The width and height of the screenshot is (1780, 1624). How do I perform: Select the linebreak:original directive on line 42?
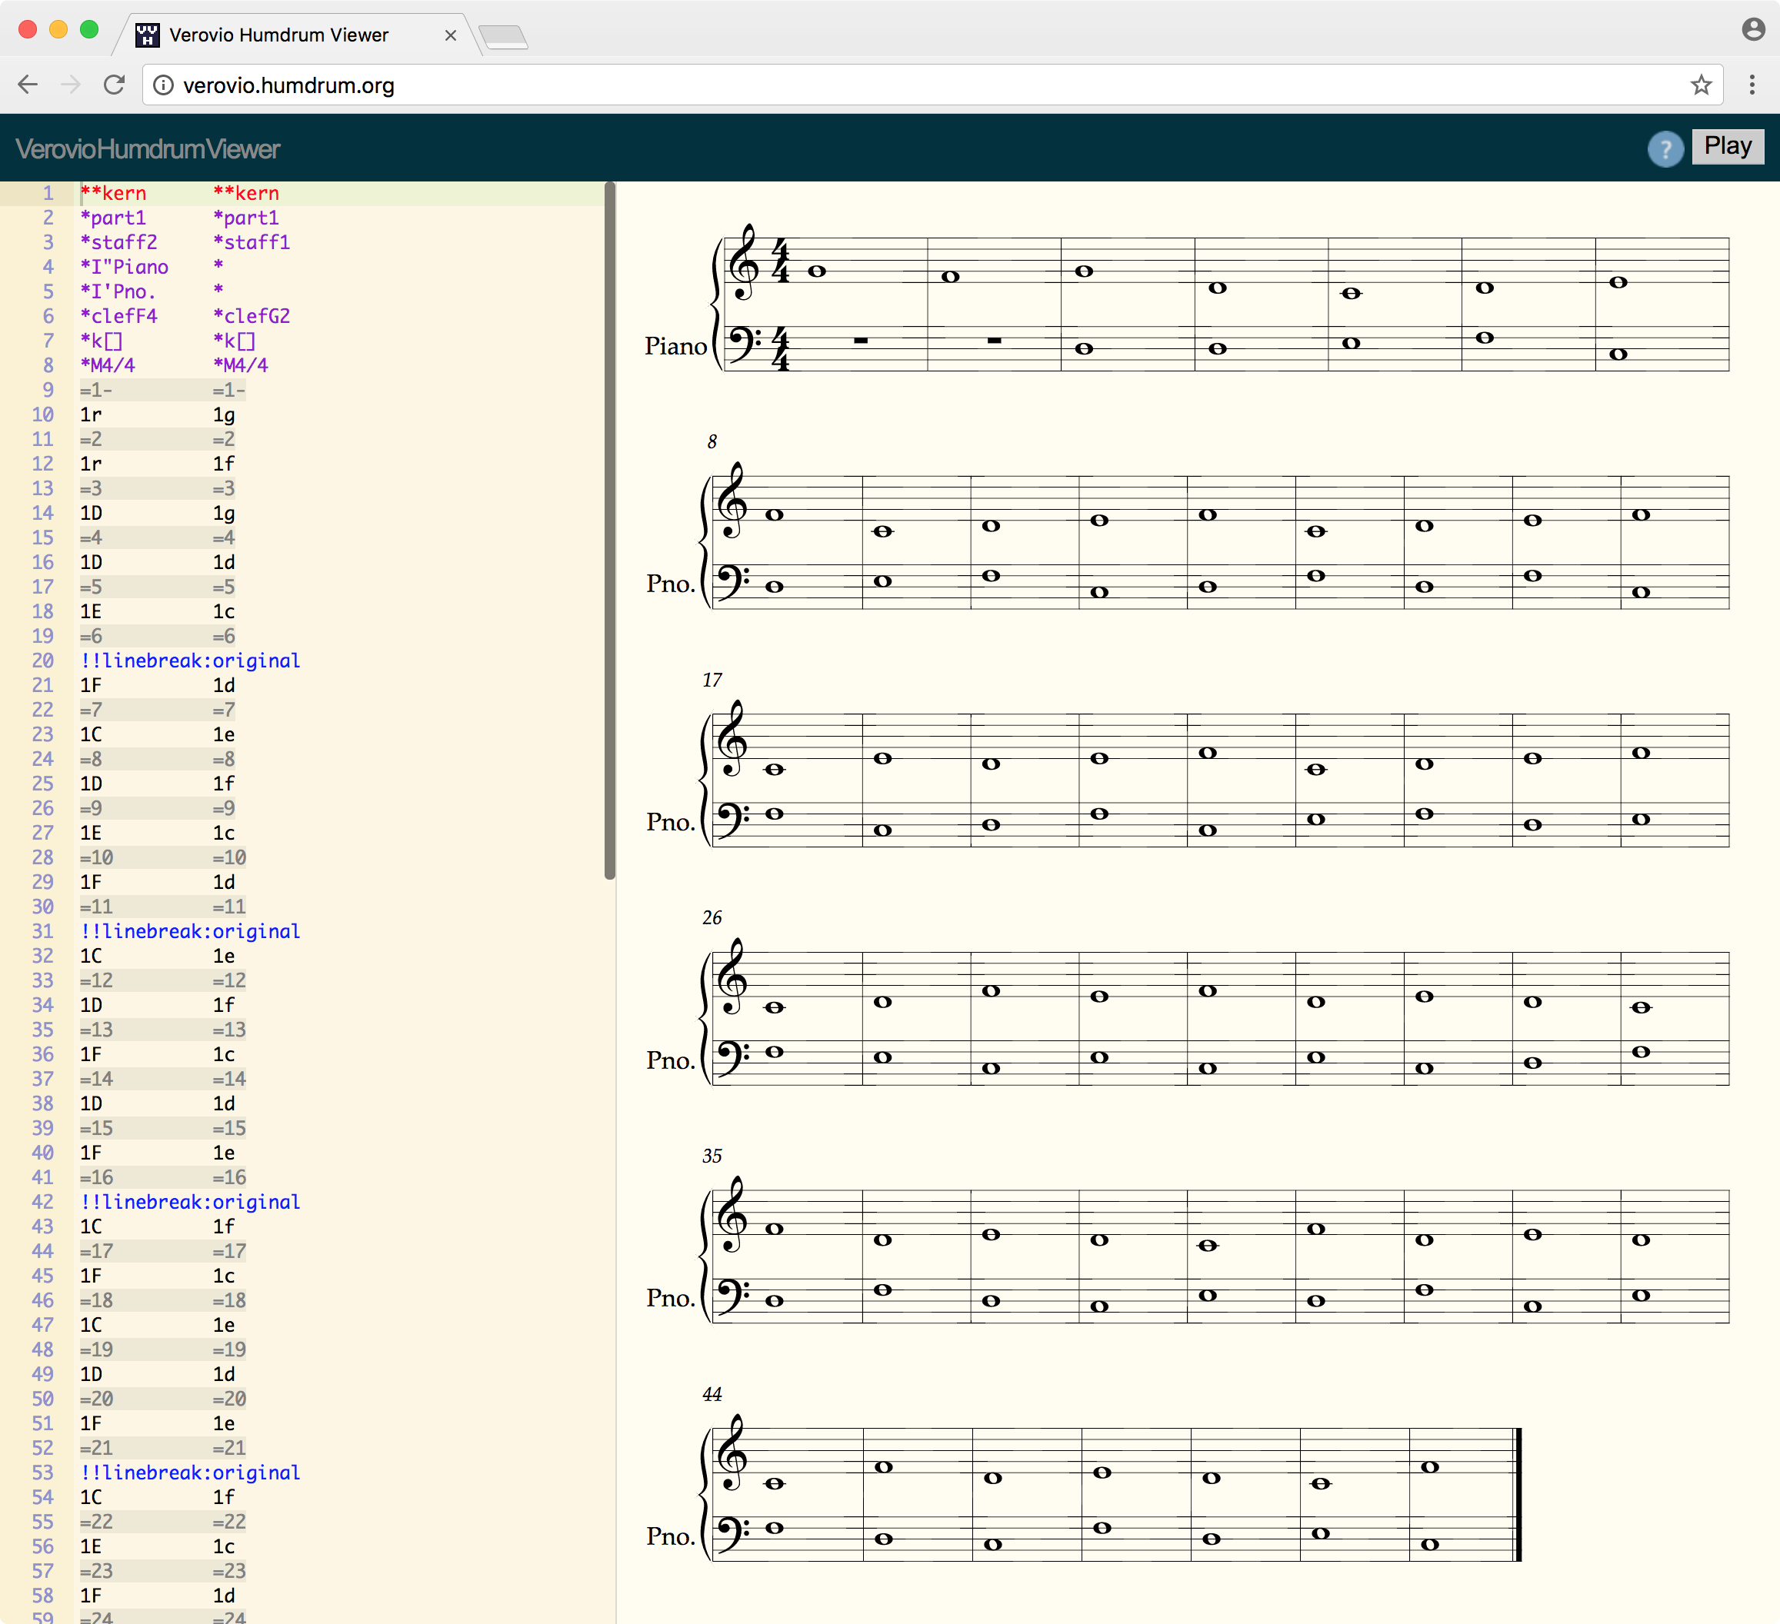pos(190,1201)
